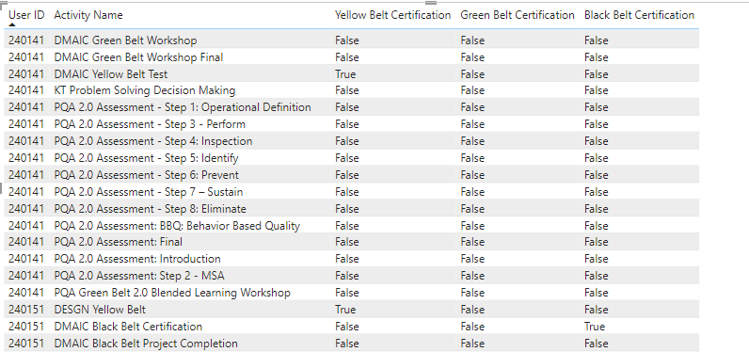Click the Step 5: Identify activity cell
Screen dimensions: 749x352
coord(146,158)
